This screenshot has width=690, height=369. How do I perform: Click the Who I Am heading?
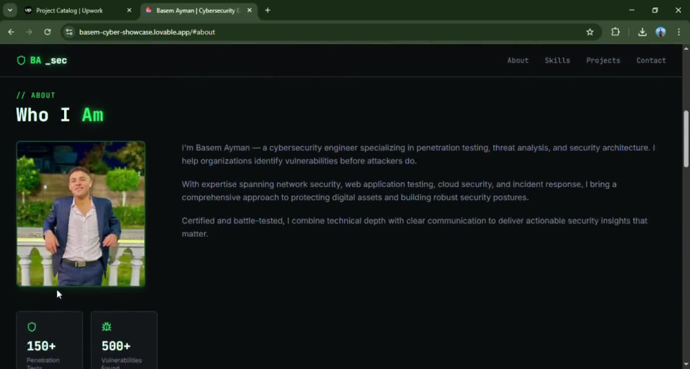(60, 115)
